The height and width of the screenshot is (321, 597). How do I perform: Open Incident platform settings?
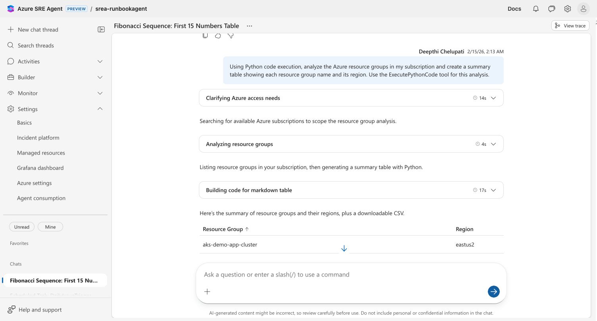38,138
